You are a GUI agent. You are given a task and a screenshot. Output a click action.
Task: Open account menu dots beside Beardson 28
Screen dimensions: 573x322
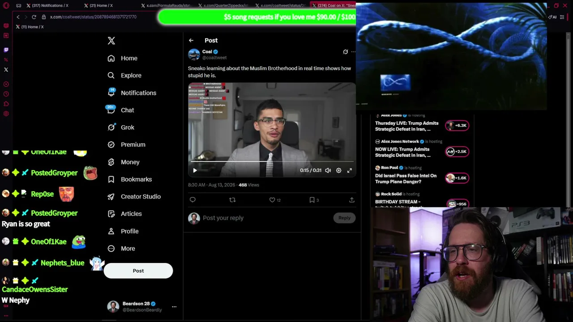pos(174,307)
